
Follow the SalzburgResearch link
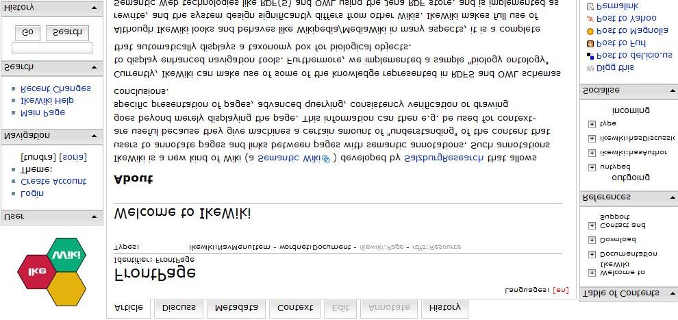coord(444,158)
